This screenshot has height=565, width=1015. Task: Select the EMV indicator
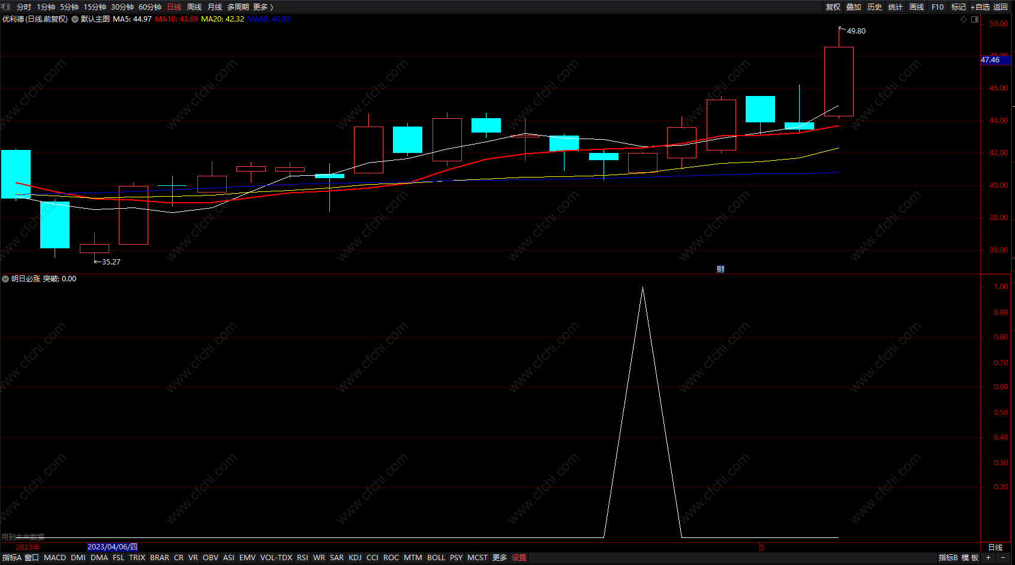click(x=248, y=558)
